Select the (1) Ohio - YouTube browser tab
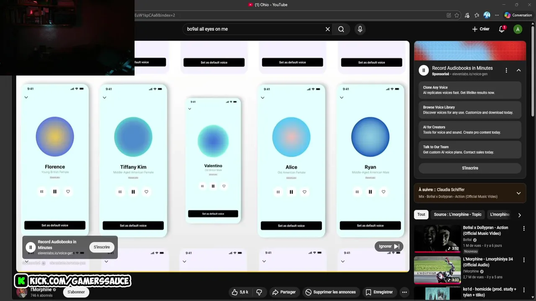The height and width of the screenshot is (301, 536). [268, 5]
